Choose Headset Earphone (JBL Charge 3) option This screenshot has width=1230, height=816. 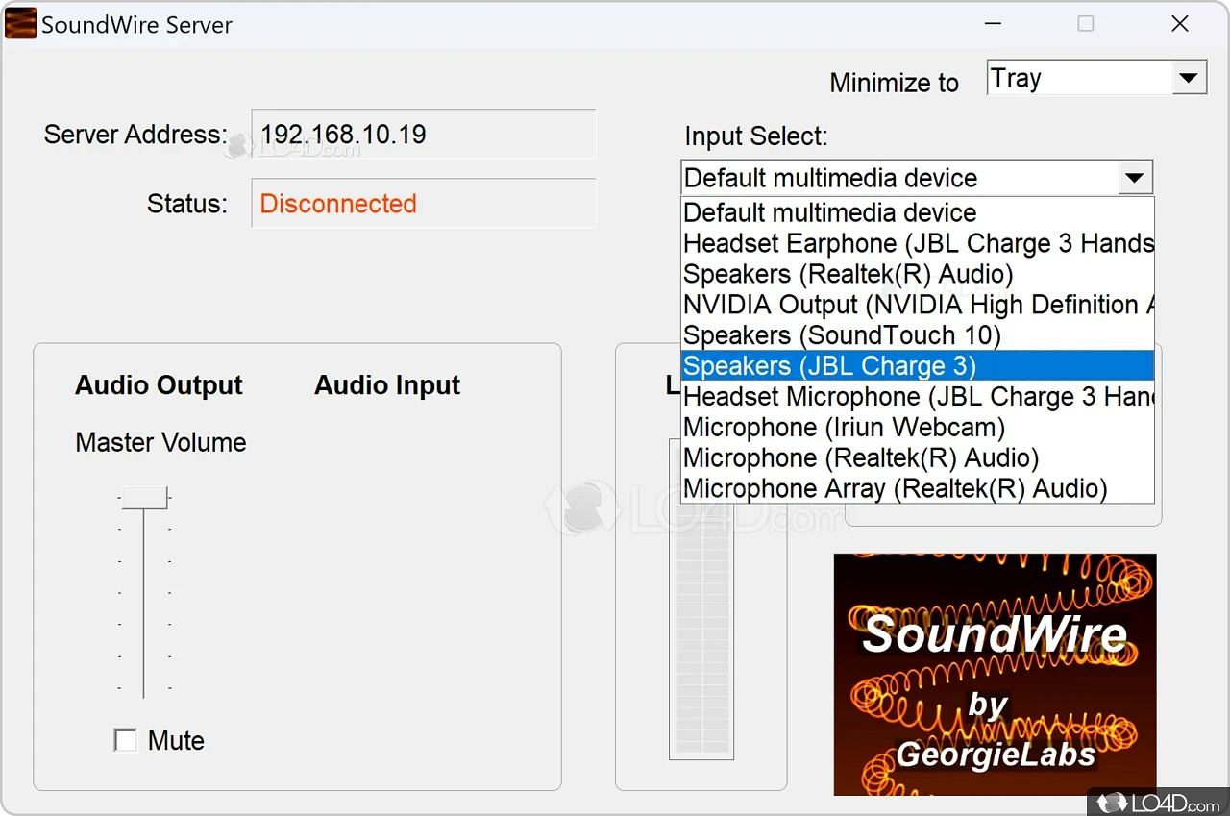[x=917, y=243]
